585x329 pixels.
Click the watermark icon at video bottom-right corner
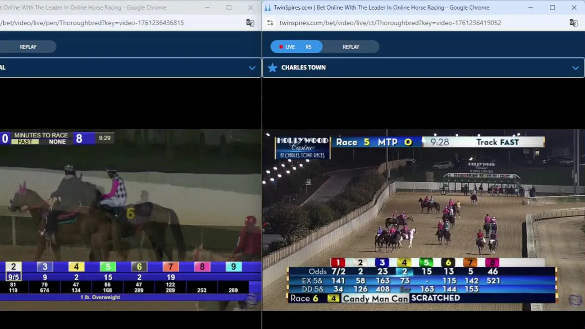(575, 300)
